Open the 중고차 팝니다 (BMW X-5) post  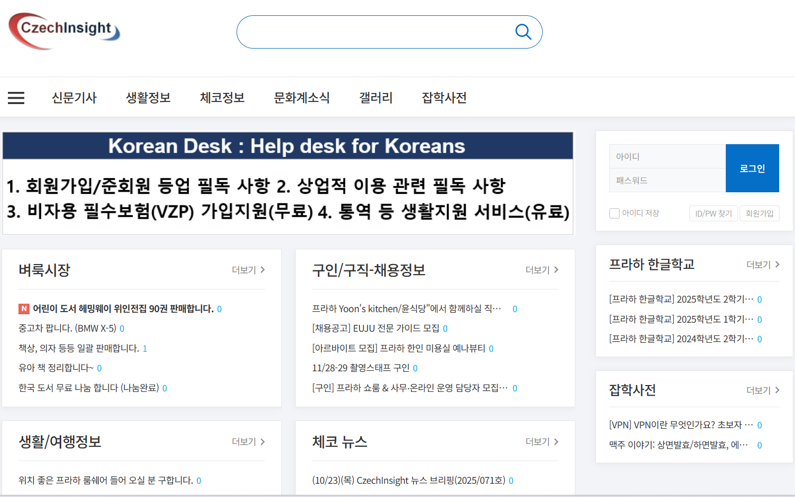click(68, 329)
